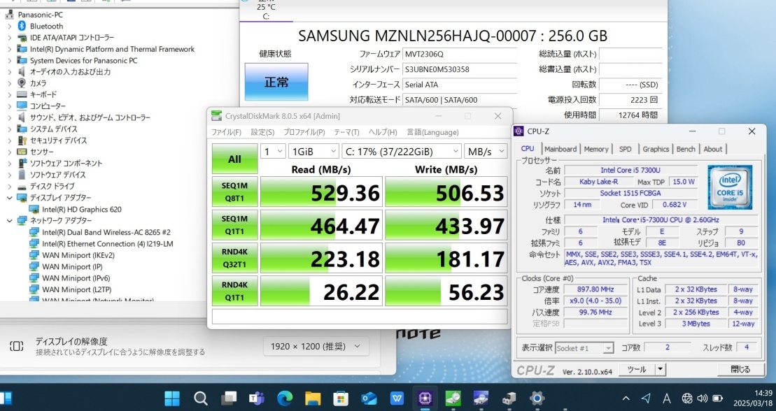Screen dimensions: 776x411
Task: Open Microsoft Store from the taskbar
Action: click(341, 398)
